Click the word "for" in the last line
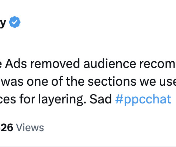Screen dimensions: 176x147 pos(27,99)
